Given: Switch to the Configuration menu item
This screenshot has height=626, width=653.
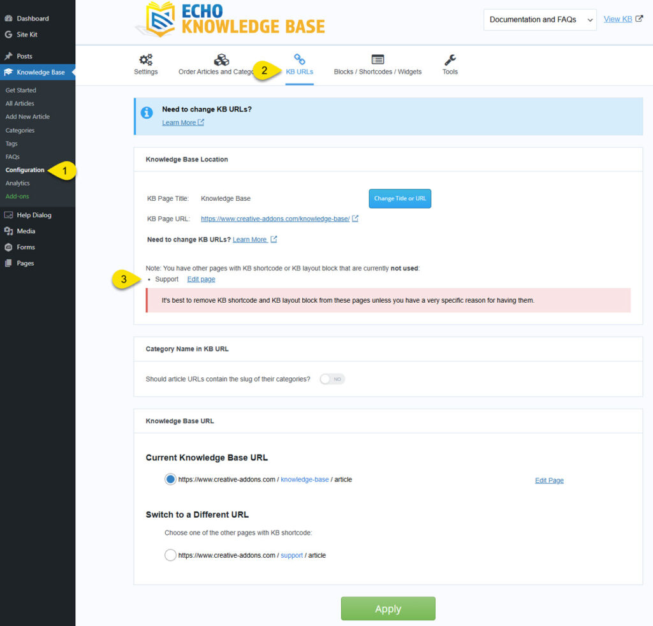Looking at the screenshot, I should pyautogui.click(x=24, y=170).
